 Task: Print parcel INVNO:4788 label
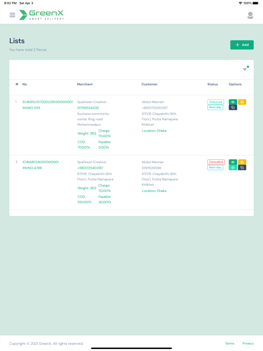242,162
